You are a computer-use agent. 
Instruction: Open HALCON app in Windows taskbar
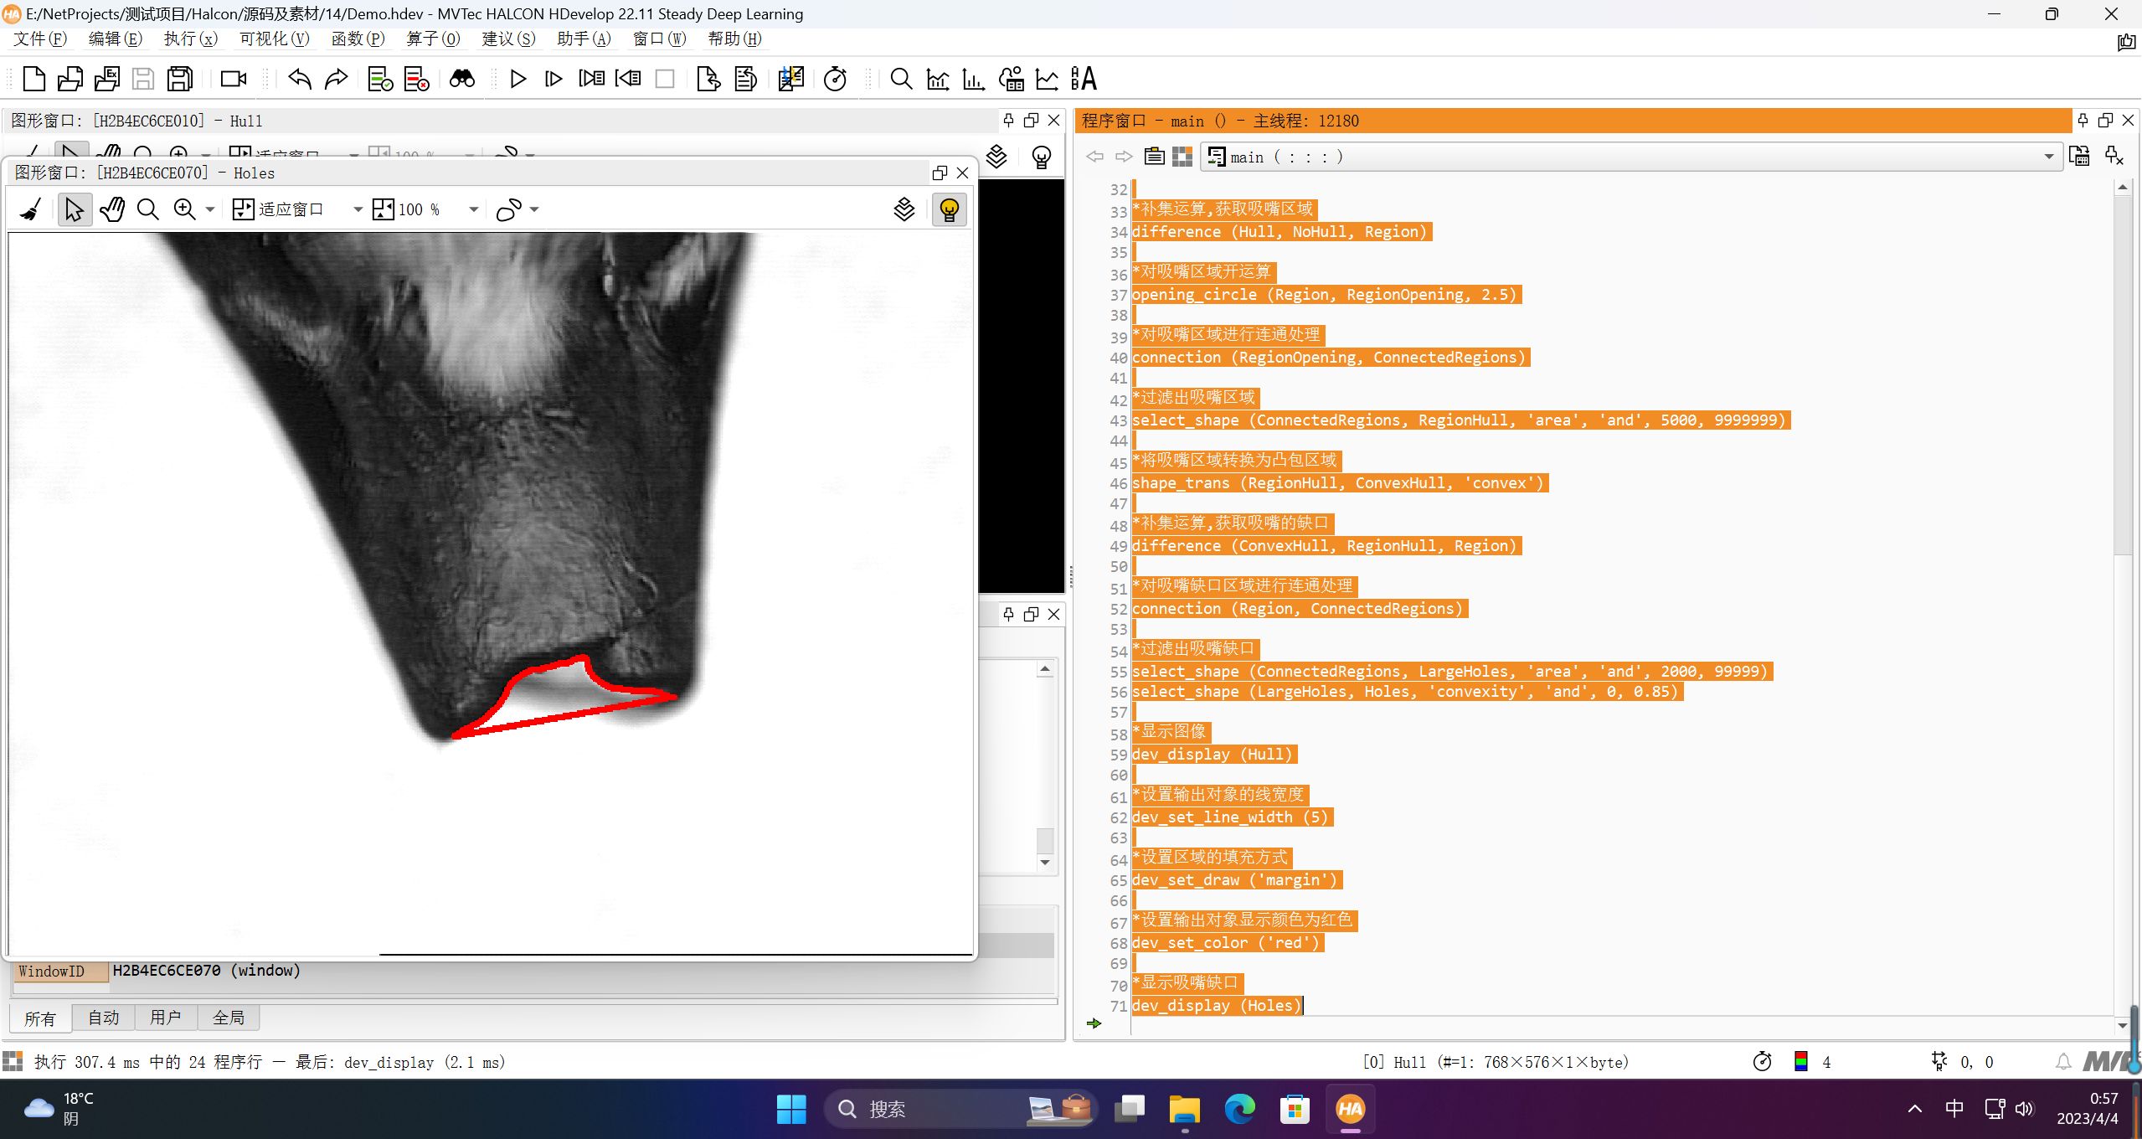(x=1350, y=1109)
